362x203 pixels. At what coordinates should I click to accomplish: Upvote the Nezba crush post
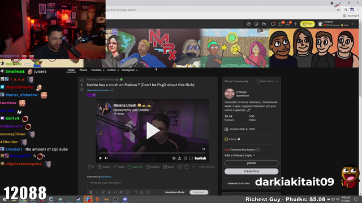[81, 80]
